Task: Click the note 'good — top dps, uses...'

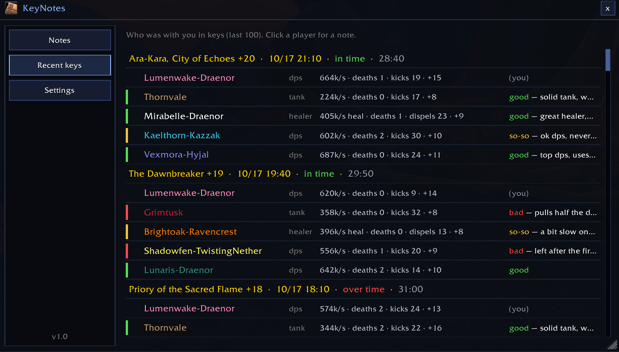Action: point(553,155)
